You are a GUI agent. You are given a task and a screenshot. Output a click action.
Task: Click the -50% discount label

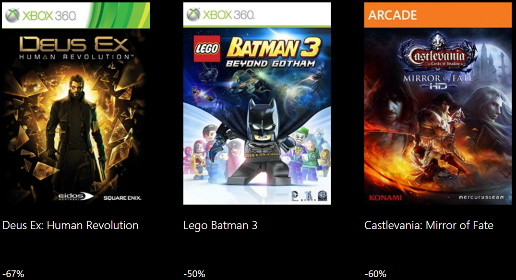tap(194, 274)
